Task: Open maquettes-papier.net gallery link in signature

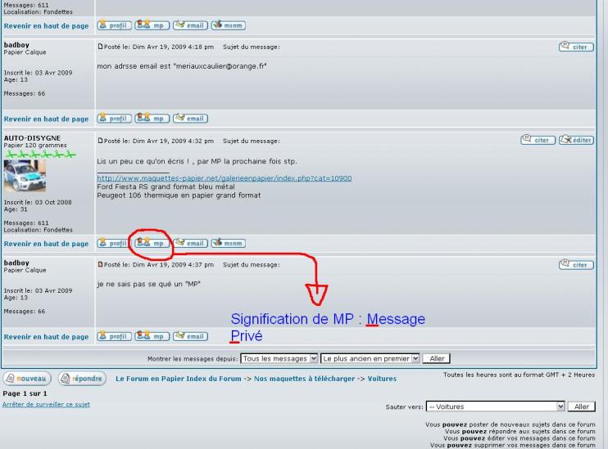Action: click(x=225, y=178)
